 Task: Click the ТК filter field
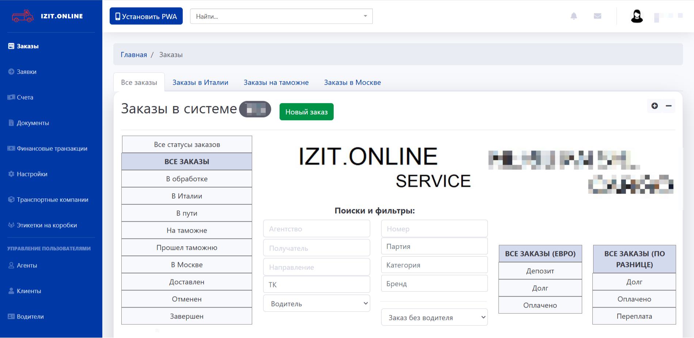pos(316,284)
